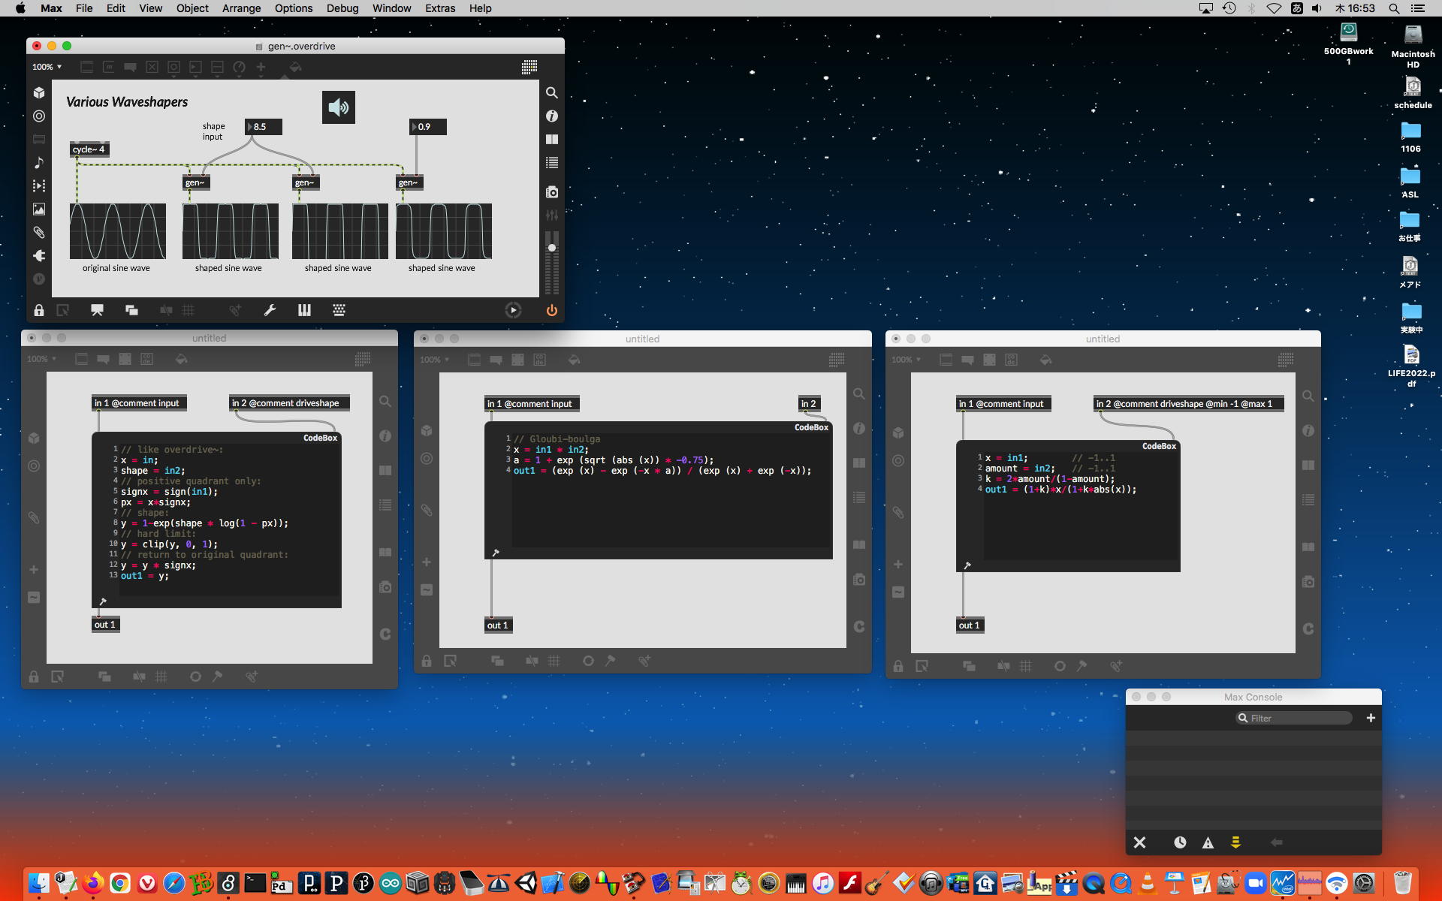Viewport: 1442px width, 901px height.
Task: Open presentation mode icon in bottom toolbar
Action: coord(97,310)
